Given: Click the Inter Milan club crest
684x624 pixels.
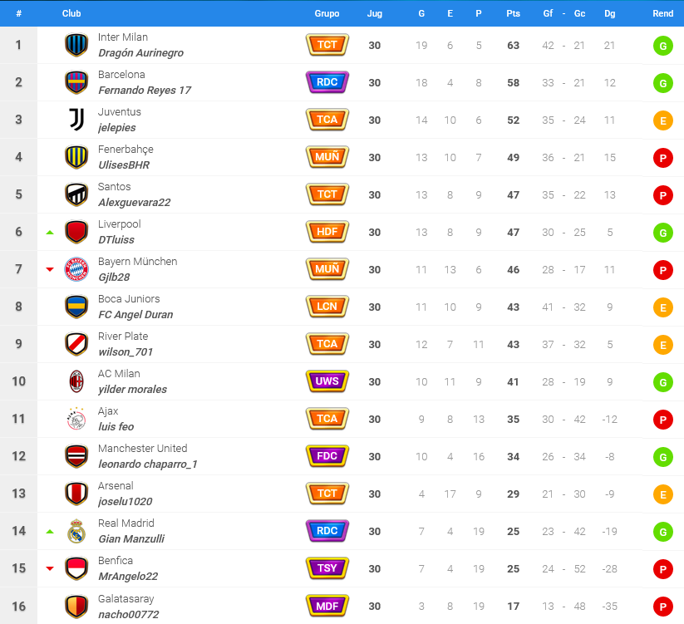Looking at the screenshot, I should [76, 45].
